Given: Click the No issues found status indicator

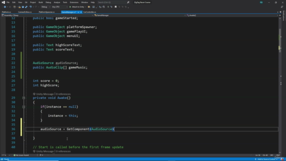Looking at the screenshot, I should (21, 155).
